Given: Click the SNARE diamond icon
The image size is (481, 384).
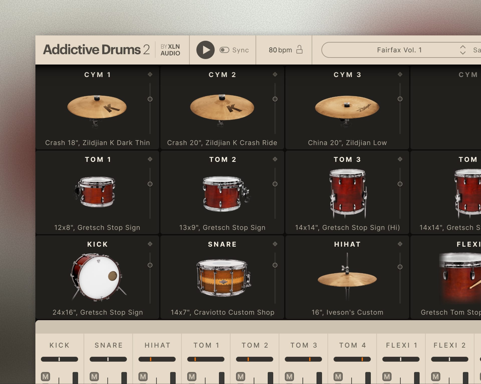Looking at the screenshot, I should point(275,244).
